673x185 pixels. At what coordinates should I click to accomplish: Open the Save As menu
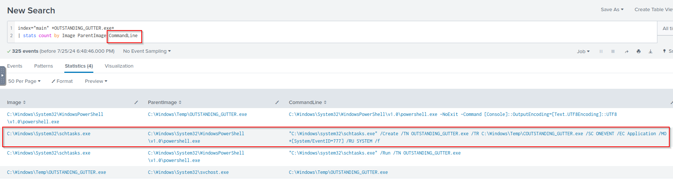click(612, 9)
